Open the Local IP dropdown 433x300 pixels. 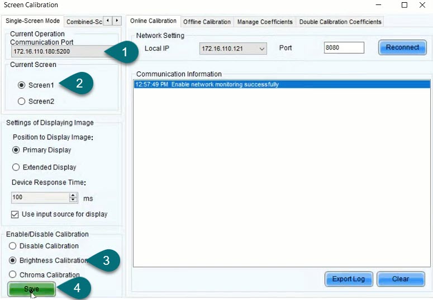click(233, 49)
